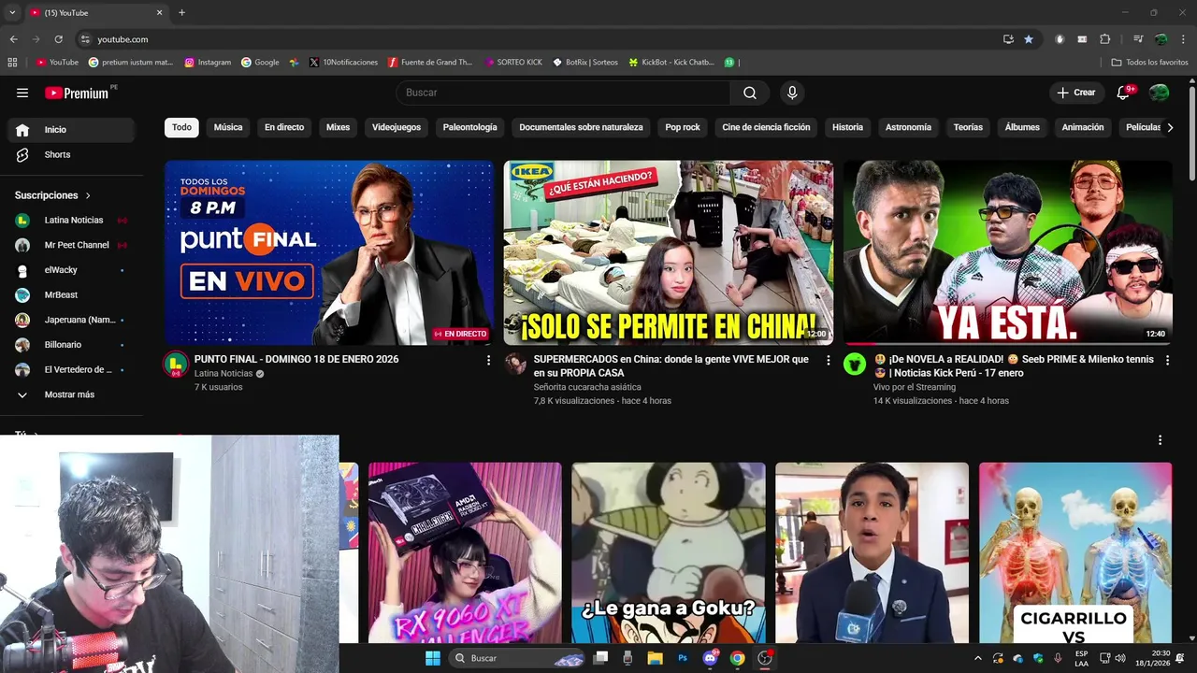Image resolution: width=1197 pixels, height=673 pixels.
Task: Open Shorts from the sidebar
Action: (71, 154)
